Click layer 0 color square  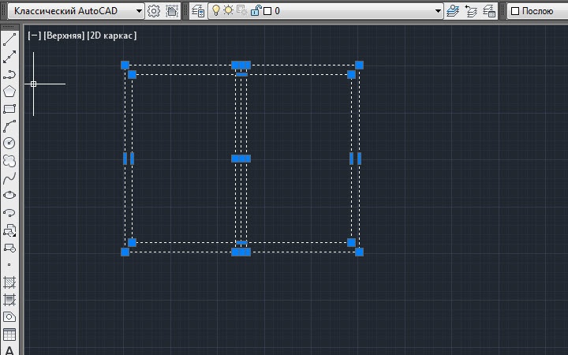click(x=267, y=11)
